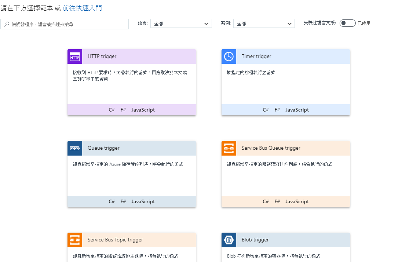
Task: Click the Blob trigger icon
Action: click(x=229, y=240)
